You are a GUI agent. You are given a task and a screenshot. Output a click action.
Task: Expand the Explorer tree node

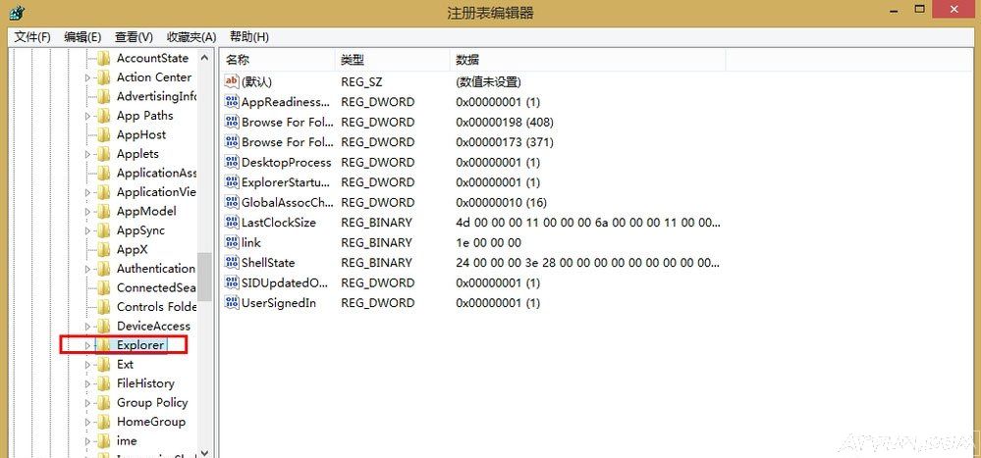coord(87,345)
